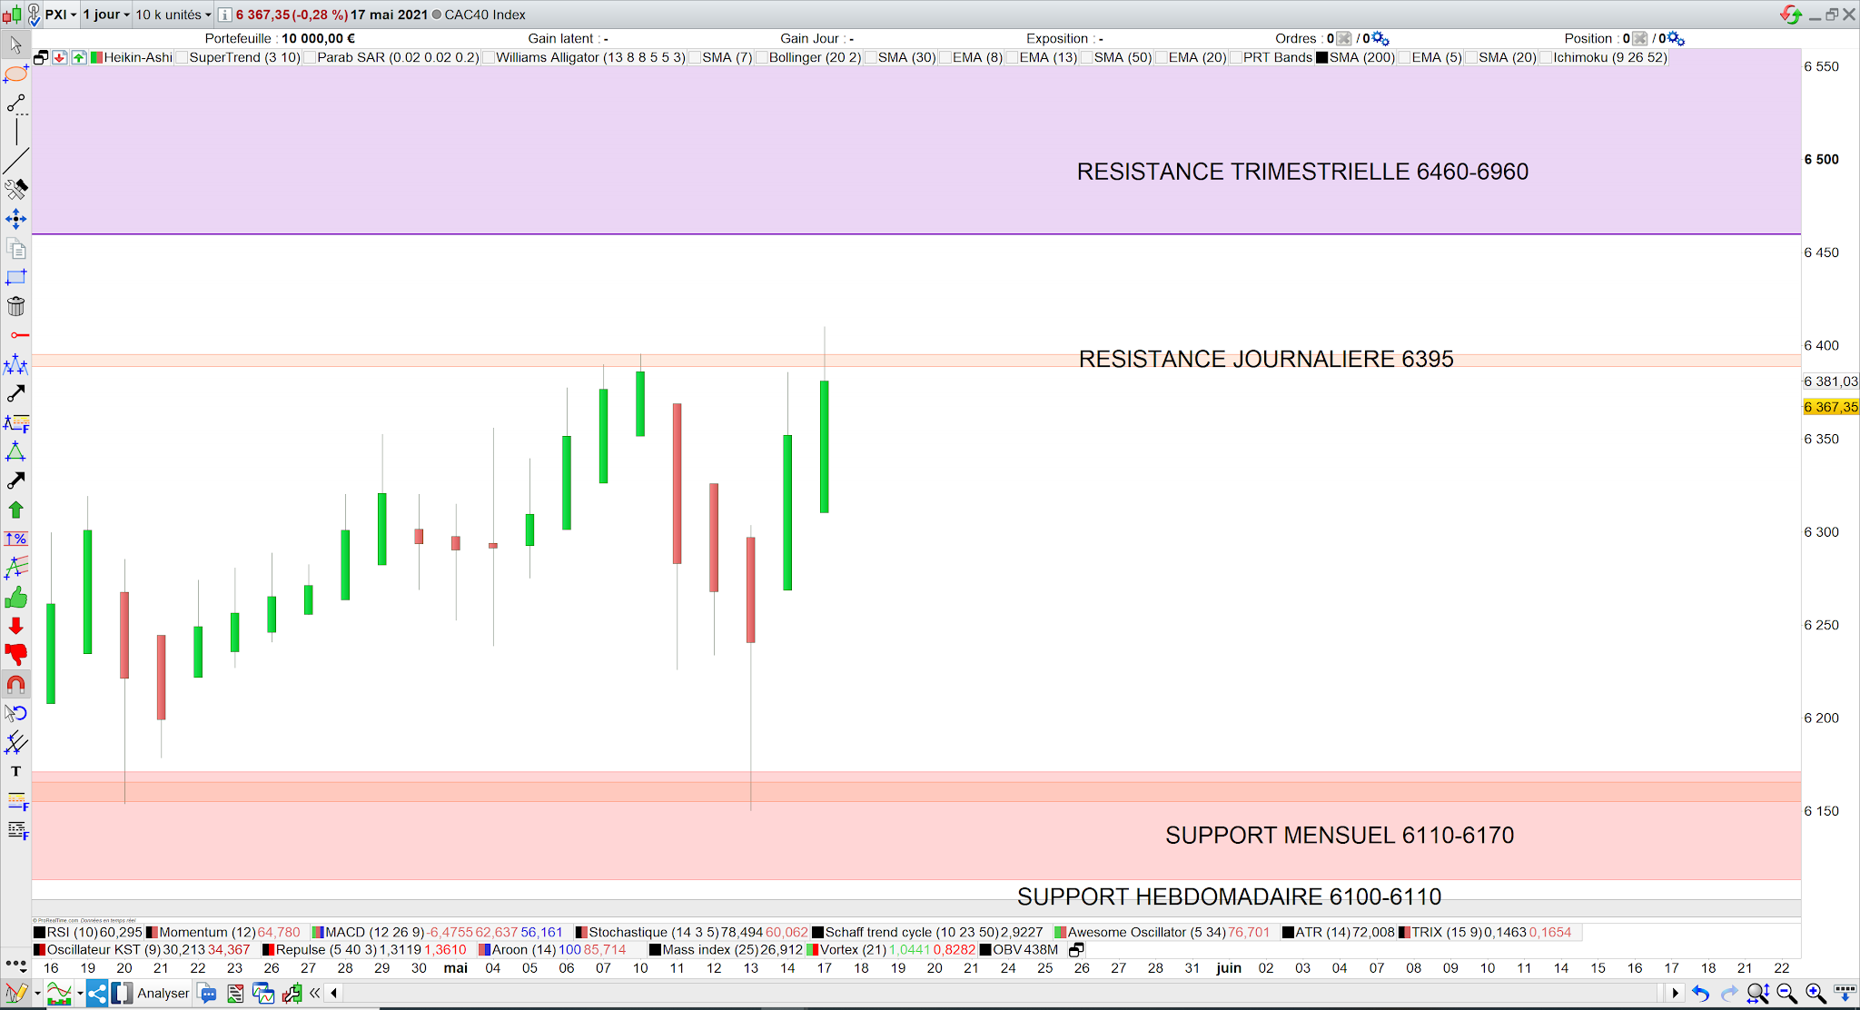Click the Aroon (14) color swatch

point(485,950)
